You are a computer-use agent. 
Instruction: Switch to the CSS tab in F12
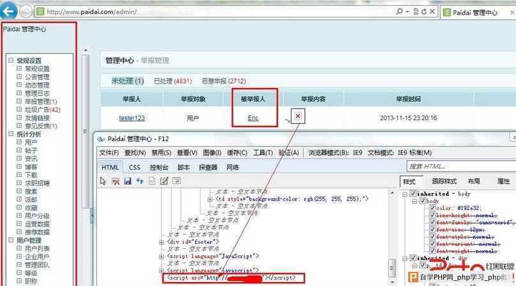[135, 167]
